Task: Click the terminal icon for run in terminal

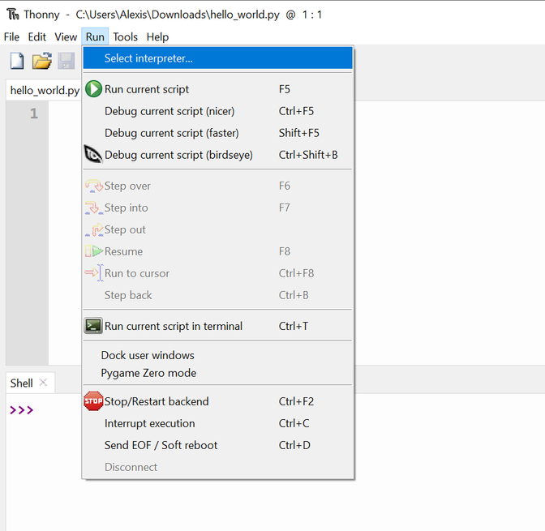Action: (x=93, y=326)
